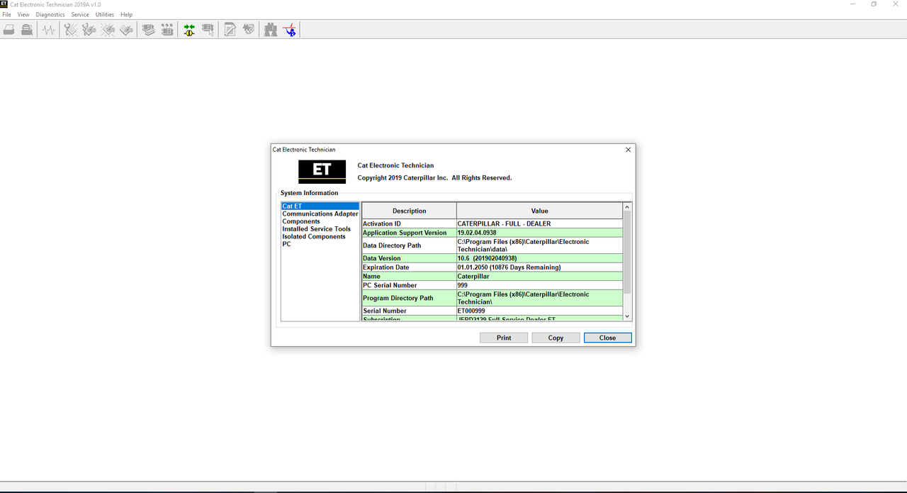Click the green arrows Connect icon
The image size is (907, 493).
tap(189, 30)
